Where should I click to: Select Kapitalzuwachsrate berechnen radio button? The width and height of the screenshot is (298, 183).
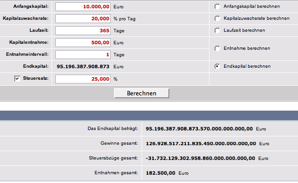(217, 18)
